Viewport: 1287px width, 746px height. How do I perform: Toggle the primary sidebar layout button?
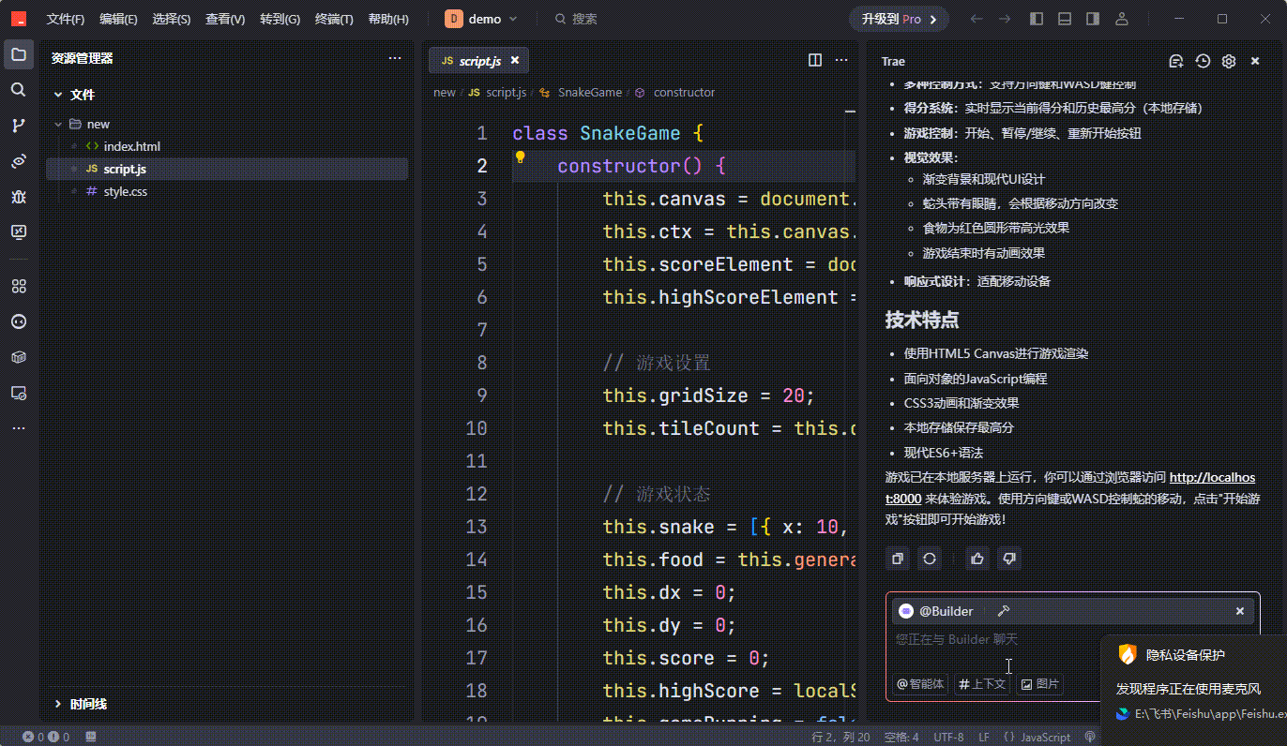click(1037, 19)
